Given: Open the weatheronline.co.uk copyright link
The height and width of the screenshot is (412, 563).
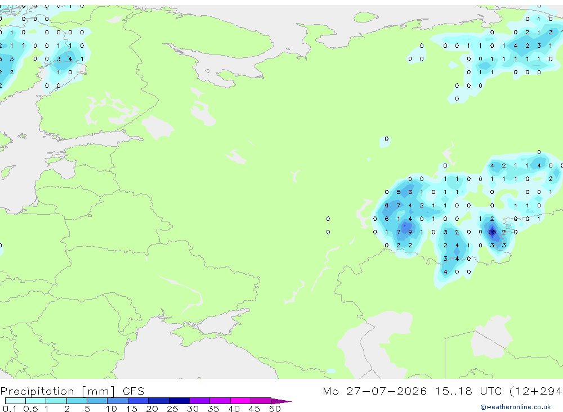Looking at the screenshot, I should pos(516,407).
